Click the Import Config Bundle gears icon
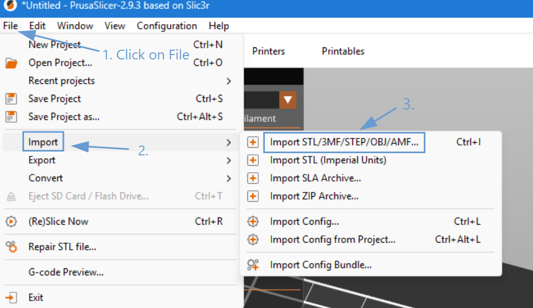Image resolution: width=533 pixels, height=308 pixels. point(253,265)
